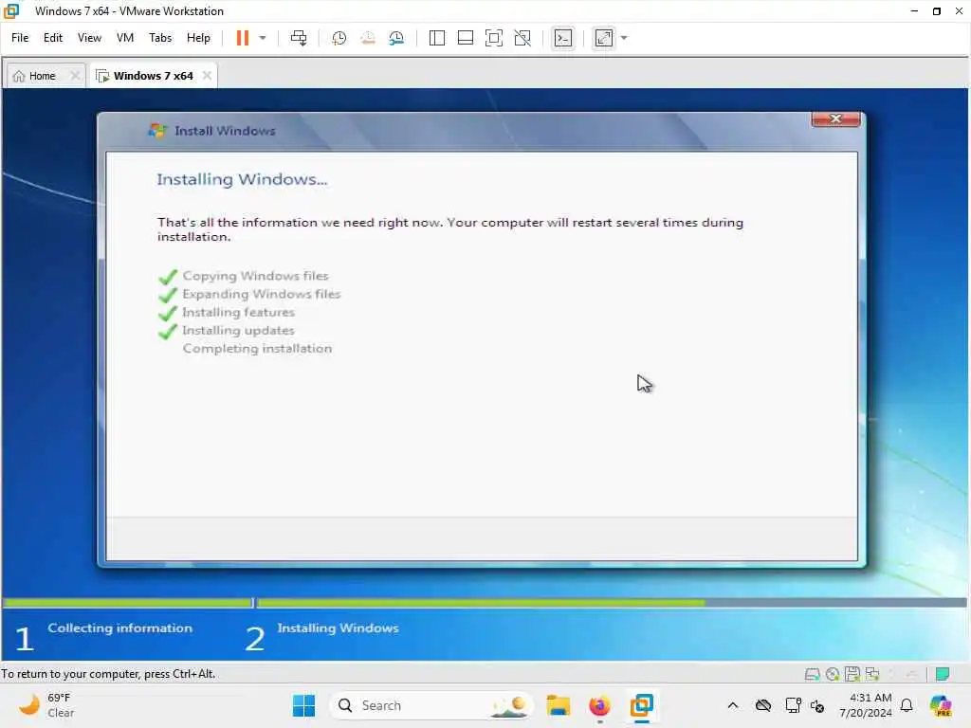Expand the stretch guest dropdown arrow

pyautogui.click(x=624, y=38)
